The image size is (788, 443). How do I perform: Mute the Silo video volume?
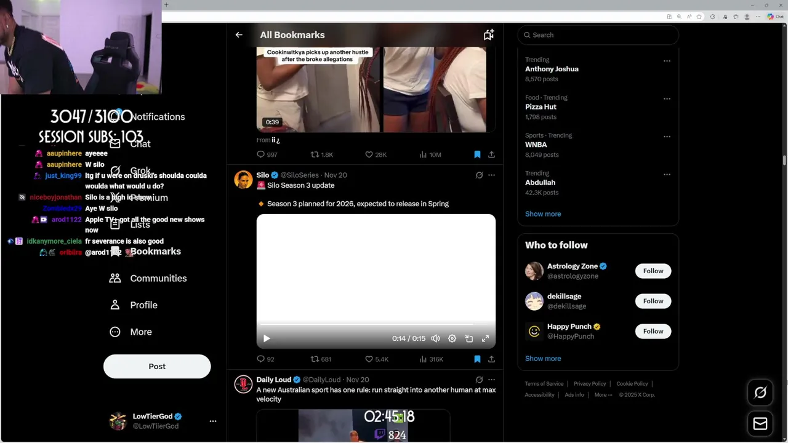435,338
